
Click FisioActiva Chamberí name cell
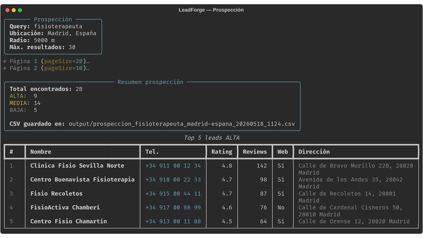65,208
